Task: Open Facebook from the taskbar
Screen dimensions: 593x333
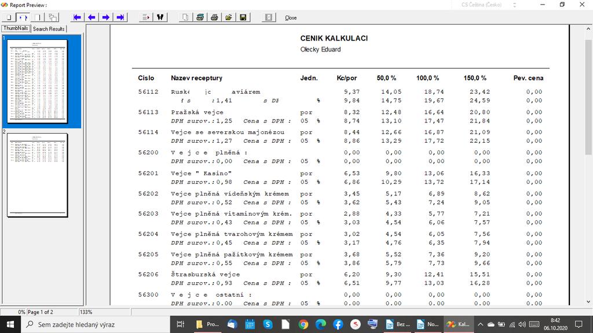Action: (338, 324)
